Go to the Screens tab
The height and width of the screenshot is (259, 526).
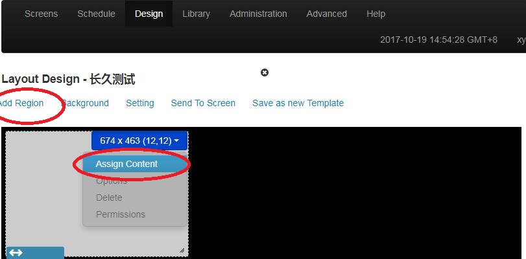[41, 14]
